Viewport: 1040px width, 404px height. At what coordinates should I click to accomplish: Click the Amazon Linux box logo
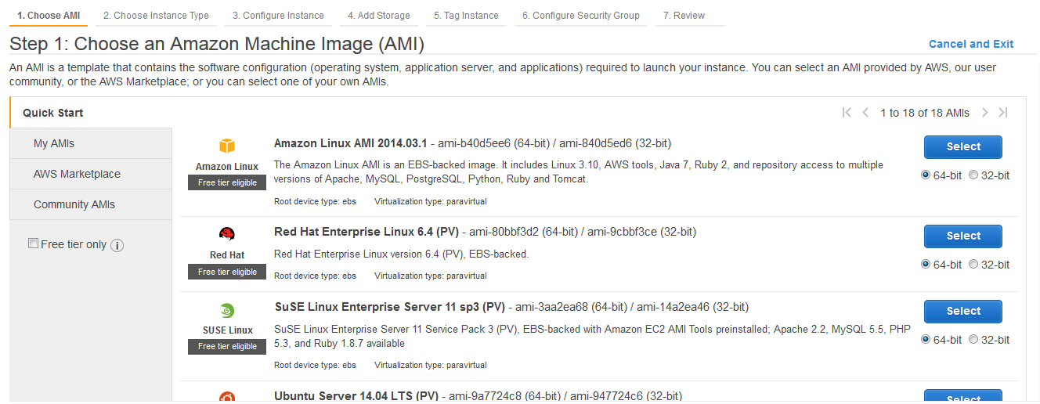tap(227, 146)
